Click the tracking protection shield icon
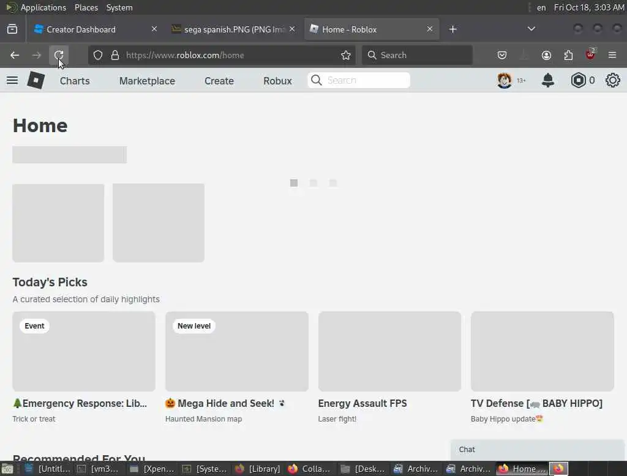Viewport: 627px width, 476px height. coord(98,55)
